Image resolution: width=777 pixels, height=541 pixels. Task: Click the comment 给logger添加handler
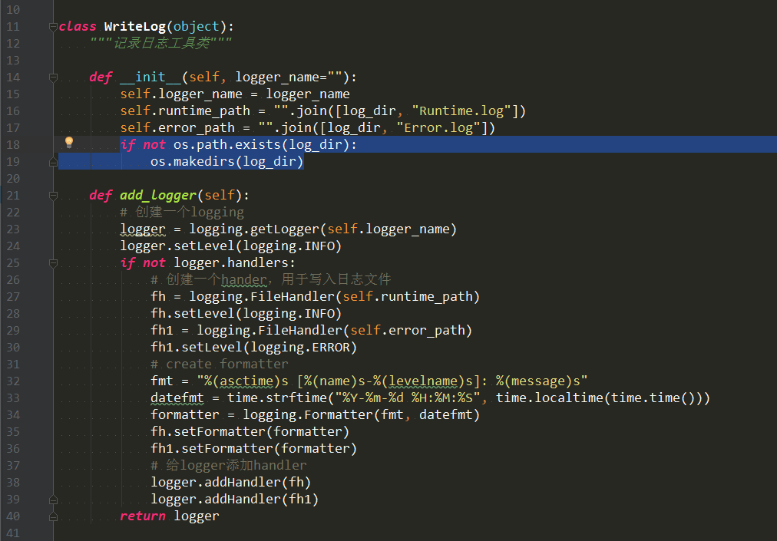point(229,465)
